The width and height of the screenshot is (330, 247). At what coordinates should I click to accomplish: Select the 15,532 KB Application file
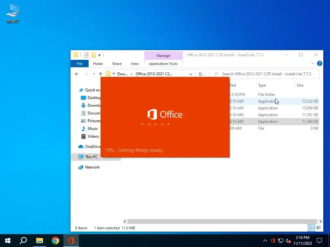[274, 101]
